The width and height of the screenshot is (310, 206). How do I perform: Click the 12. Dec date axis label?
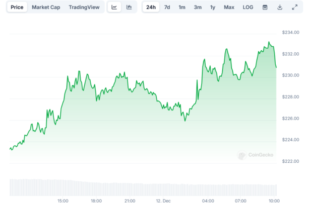click(x=162, y=201)
